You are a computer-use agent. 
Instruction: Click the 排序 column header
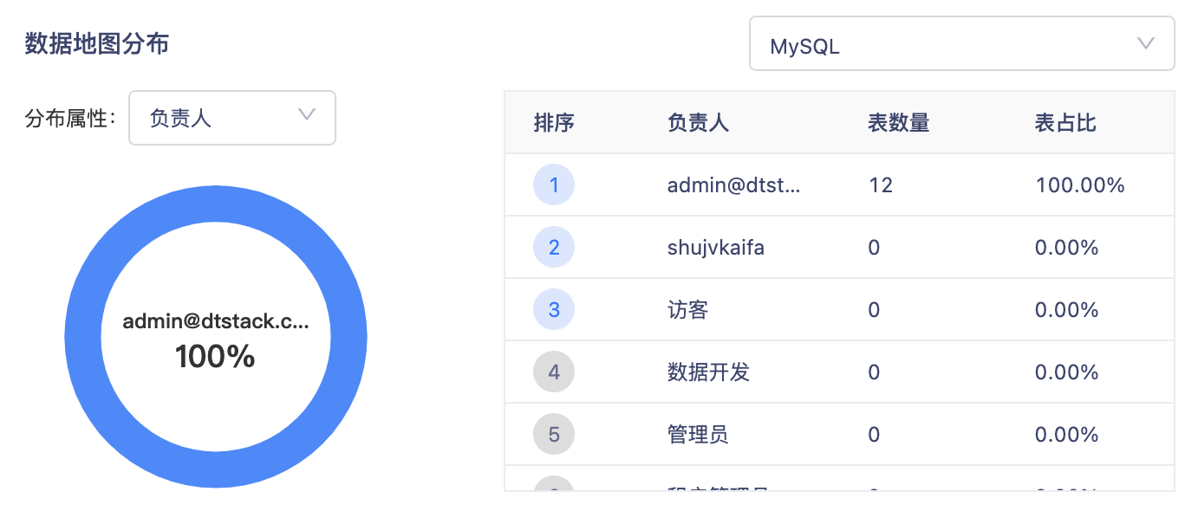click(x=554, y=123)
